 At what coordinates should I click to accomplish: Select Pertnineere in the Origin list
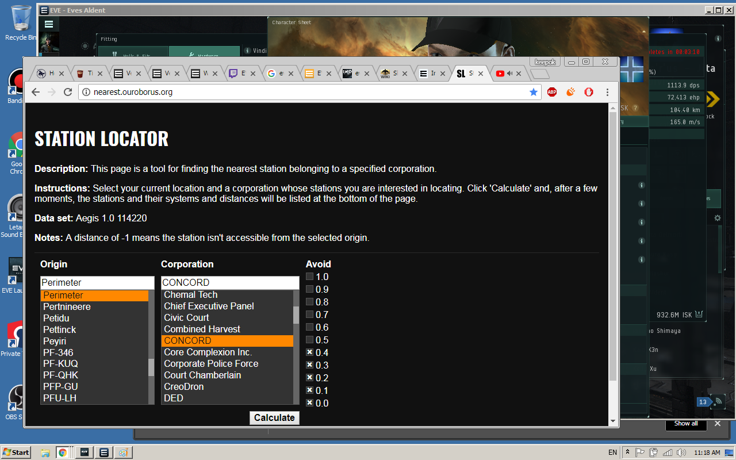pos(94,306)
